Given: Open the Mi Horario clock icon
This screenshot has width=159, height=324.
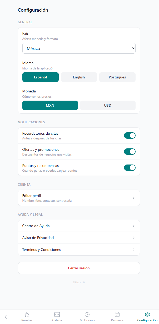Looking at the screenshot, I should (87, 314).
